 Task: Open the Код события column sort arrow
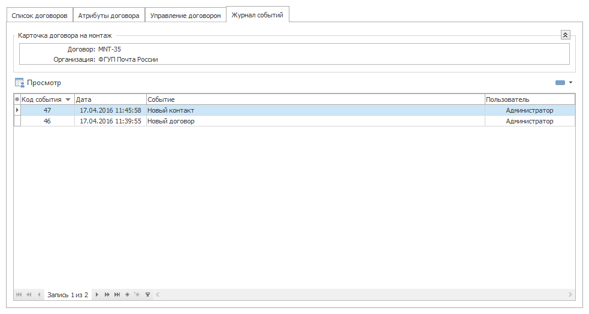(x=68, y=99)
